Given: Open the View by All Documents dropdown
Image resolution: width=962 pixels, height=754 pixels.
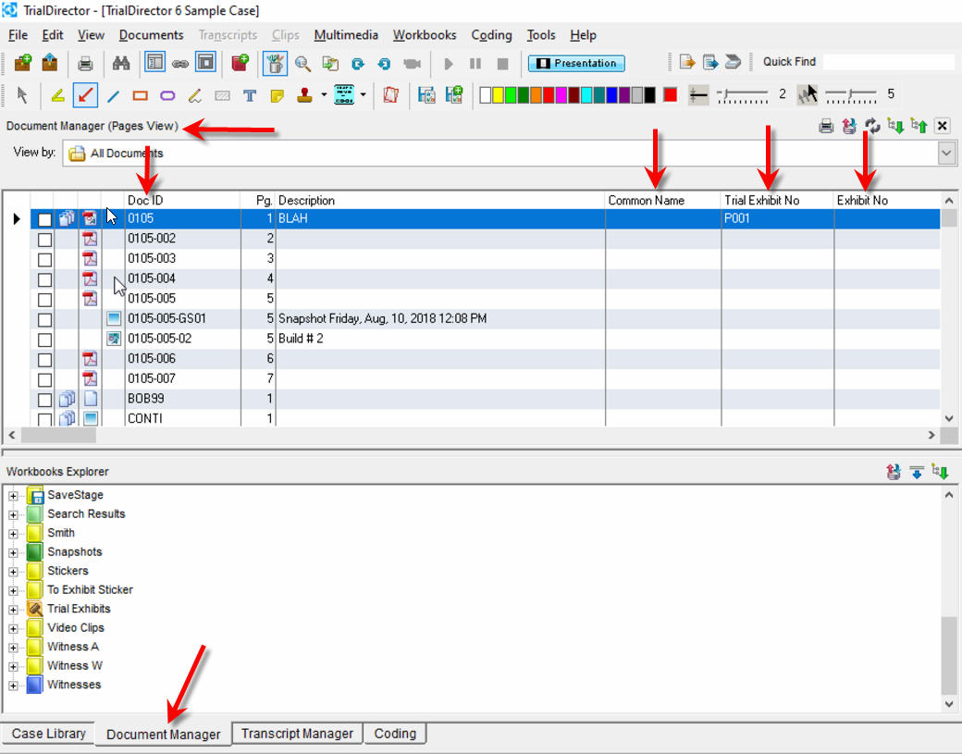Looking at the screenshot, I should [946, 153].
